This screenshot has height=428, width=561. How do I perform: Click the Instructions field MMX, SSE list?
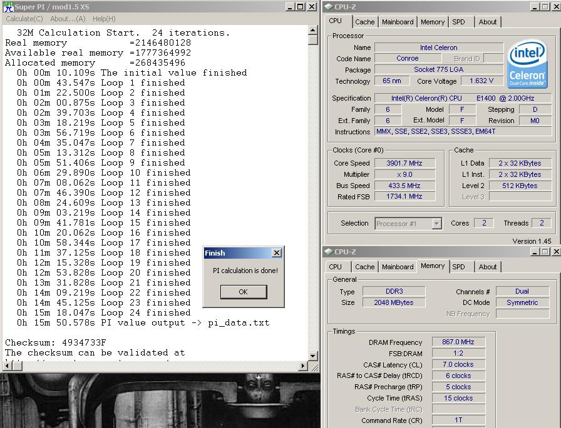(x=463, y=131)
